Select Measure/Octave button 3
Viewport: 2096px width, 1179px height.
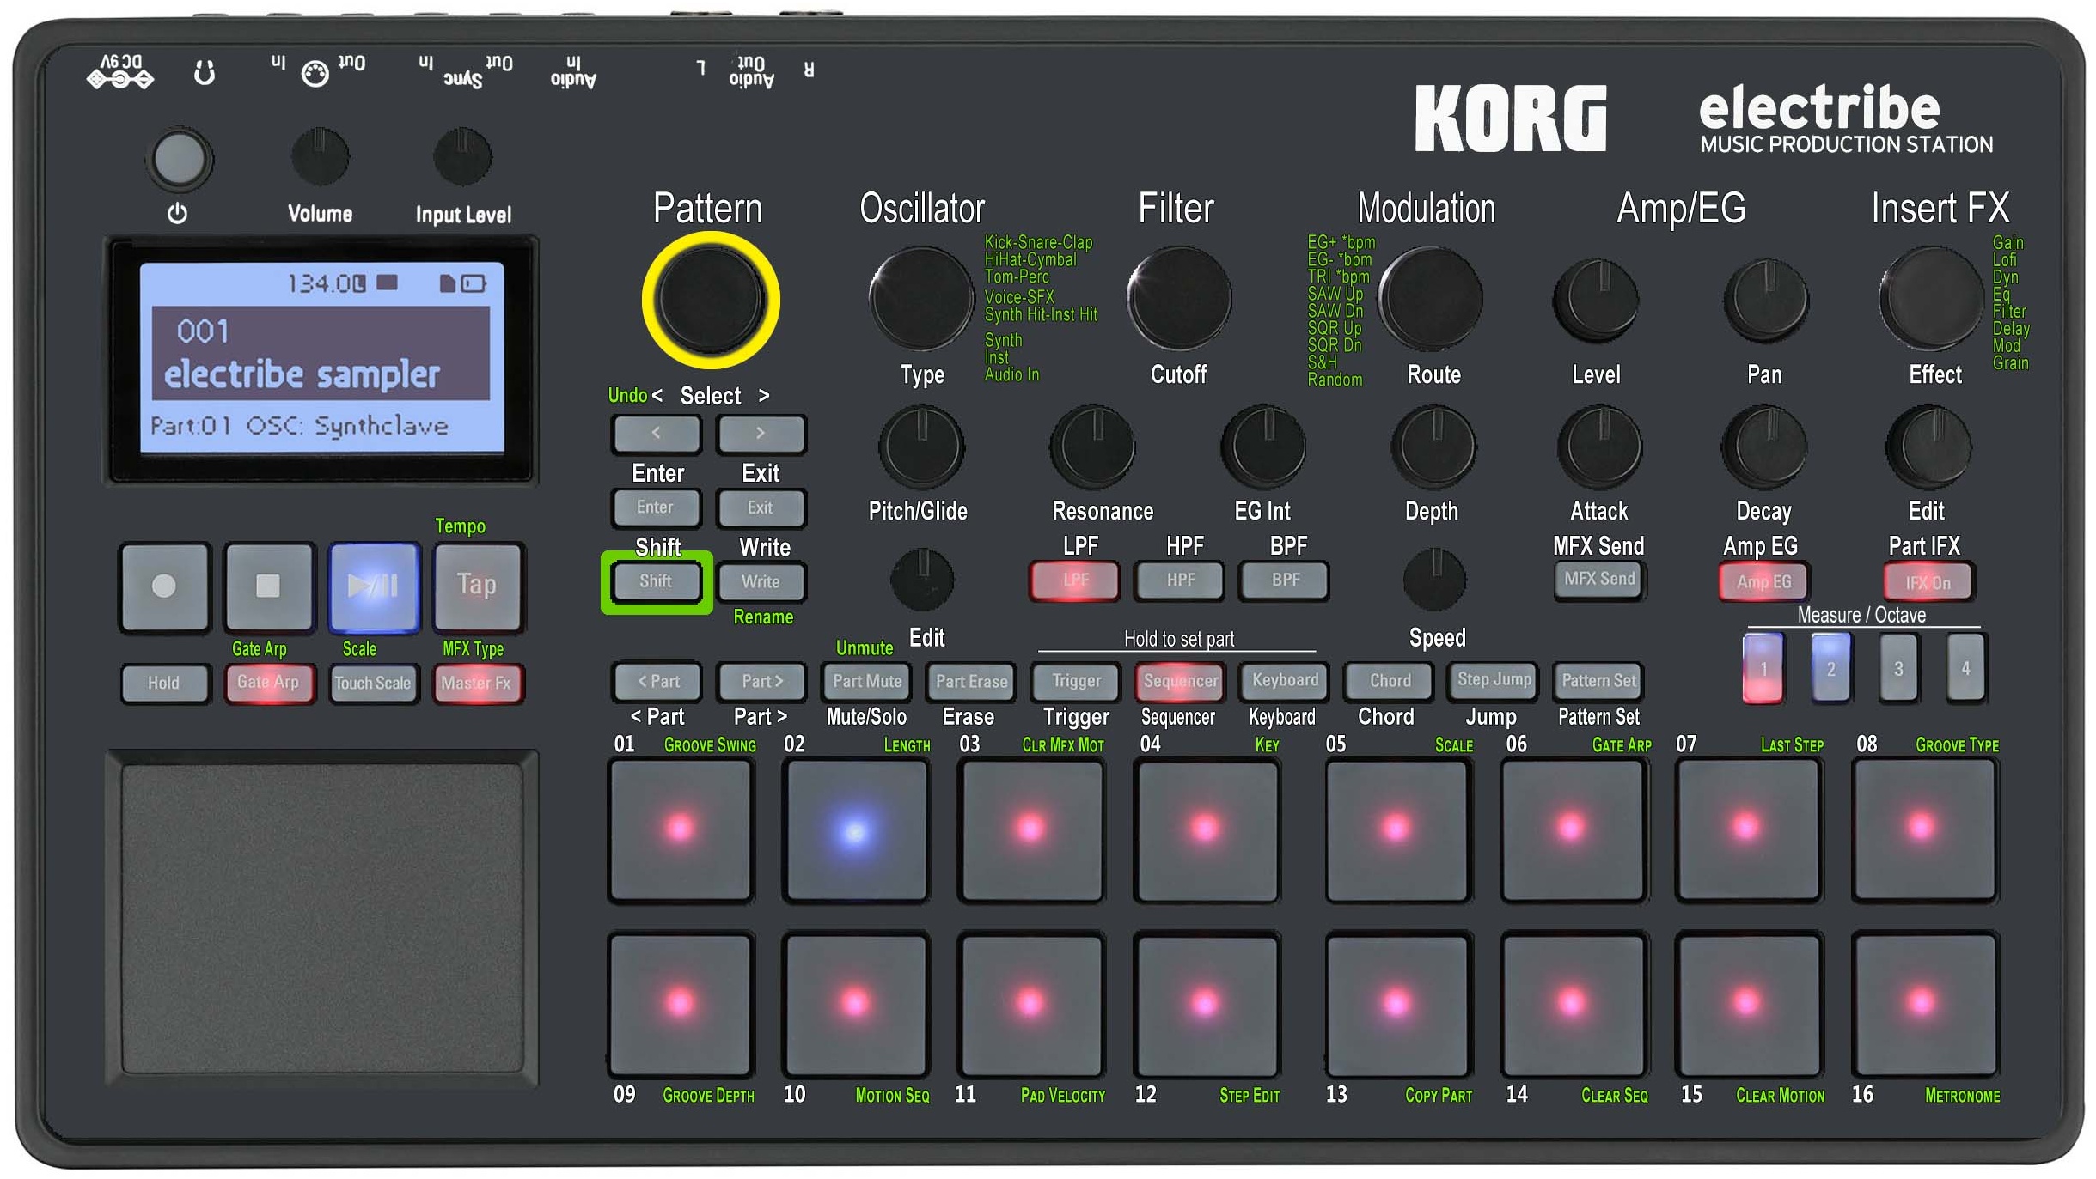(1898, 669)
